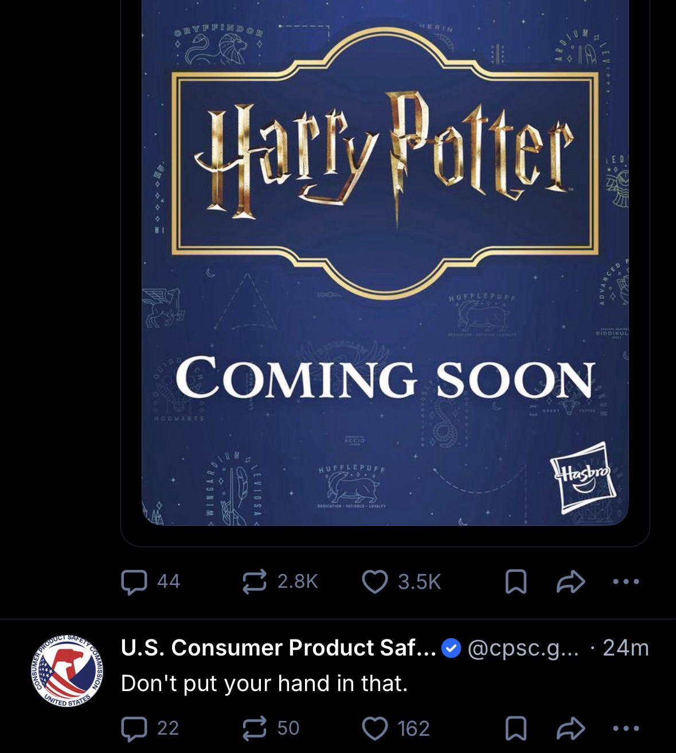Repost the CPSC reply
Screen dimensions: 676x753
[x=271, y=728]
